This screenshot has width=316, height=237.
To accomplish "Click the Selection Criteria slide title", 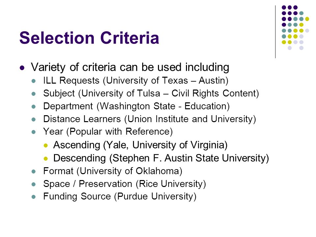I will point(89,38).
